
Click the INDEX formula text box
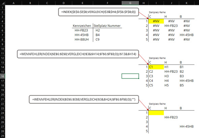(x=98, y=12)
